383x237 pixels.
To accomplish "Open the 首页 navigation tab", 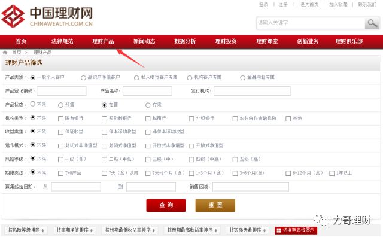I will click(21, 41).
